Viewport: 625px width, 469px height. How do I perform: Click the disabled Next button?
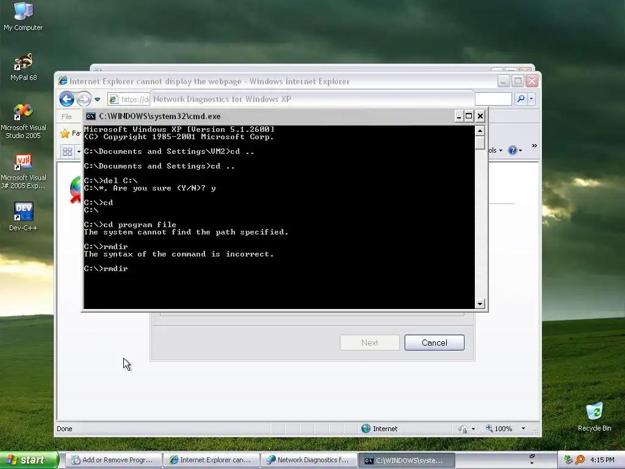[x=369, y=343]
